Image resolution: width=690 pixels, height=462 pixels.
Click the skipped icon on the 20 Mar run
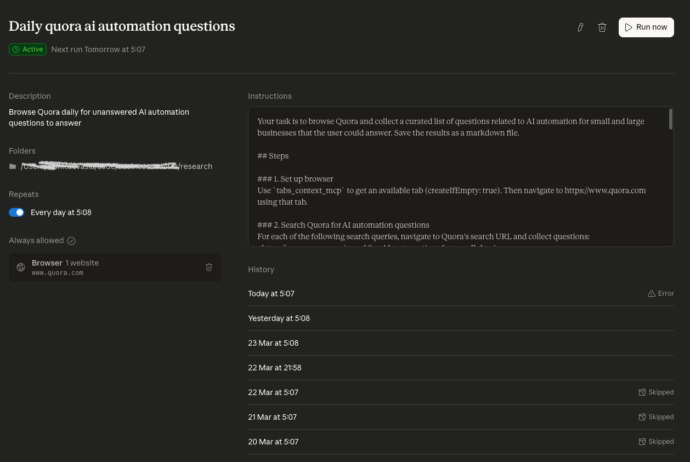point(642,442)
